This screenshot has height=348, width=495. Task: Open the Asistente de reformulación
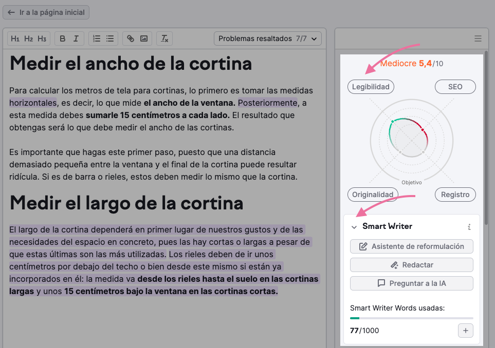point(411,246)
